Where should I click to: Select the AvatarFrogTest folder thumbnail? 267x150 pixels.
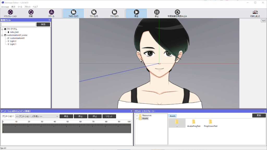tap(193, 123)
